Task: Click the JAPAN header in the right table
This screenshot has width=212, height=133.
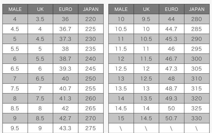Action: coord(197,9)
